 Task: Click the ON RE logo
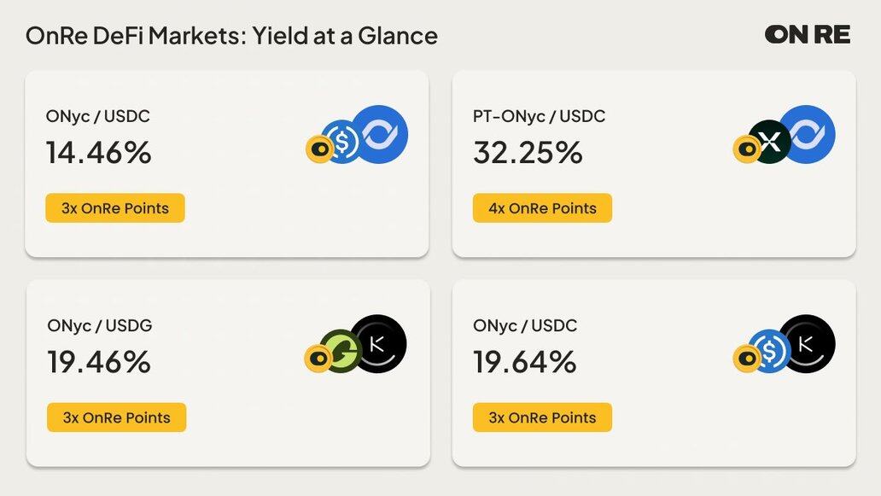808,35
